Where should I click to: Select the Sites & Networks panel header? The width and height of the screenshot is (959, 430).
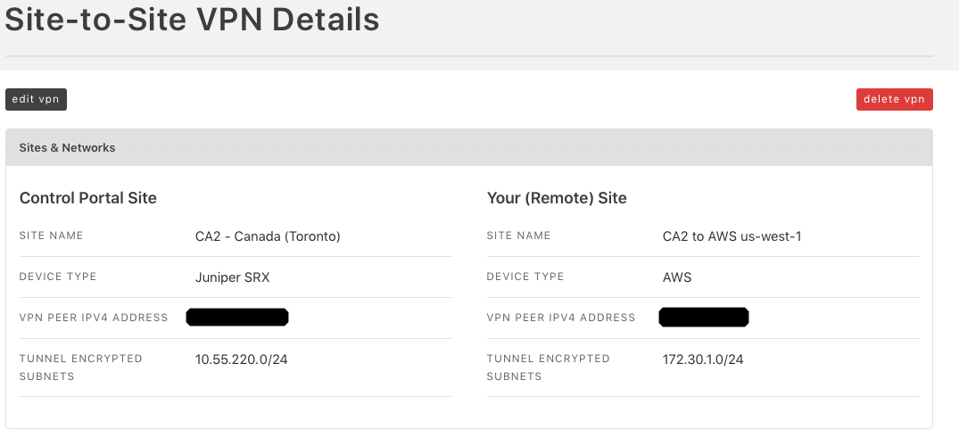click(x=469, y=147)
